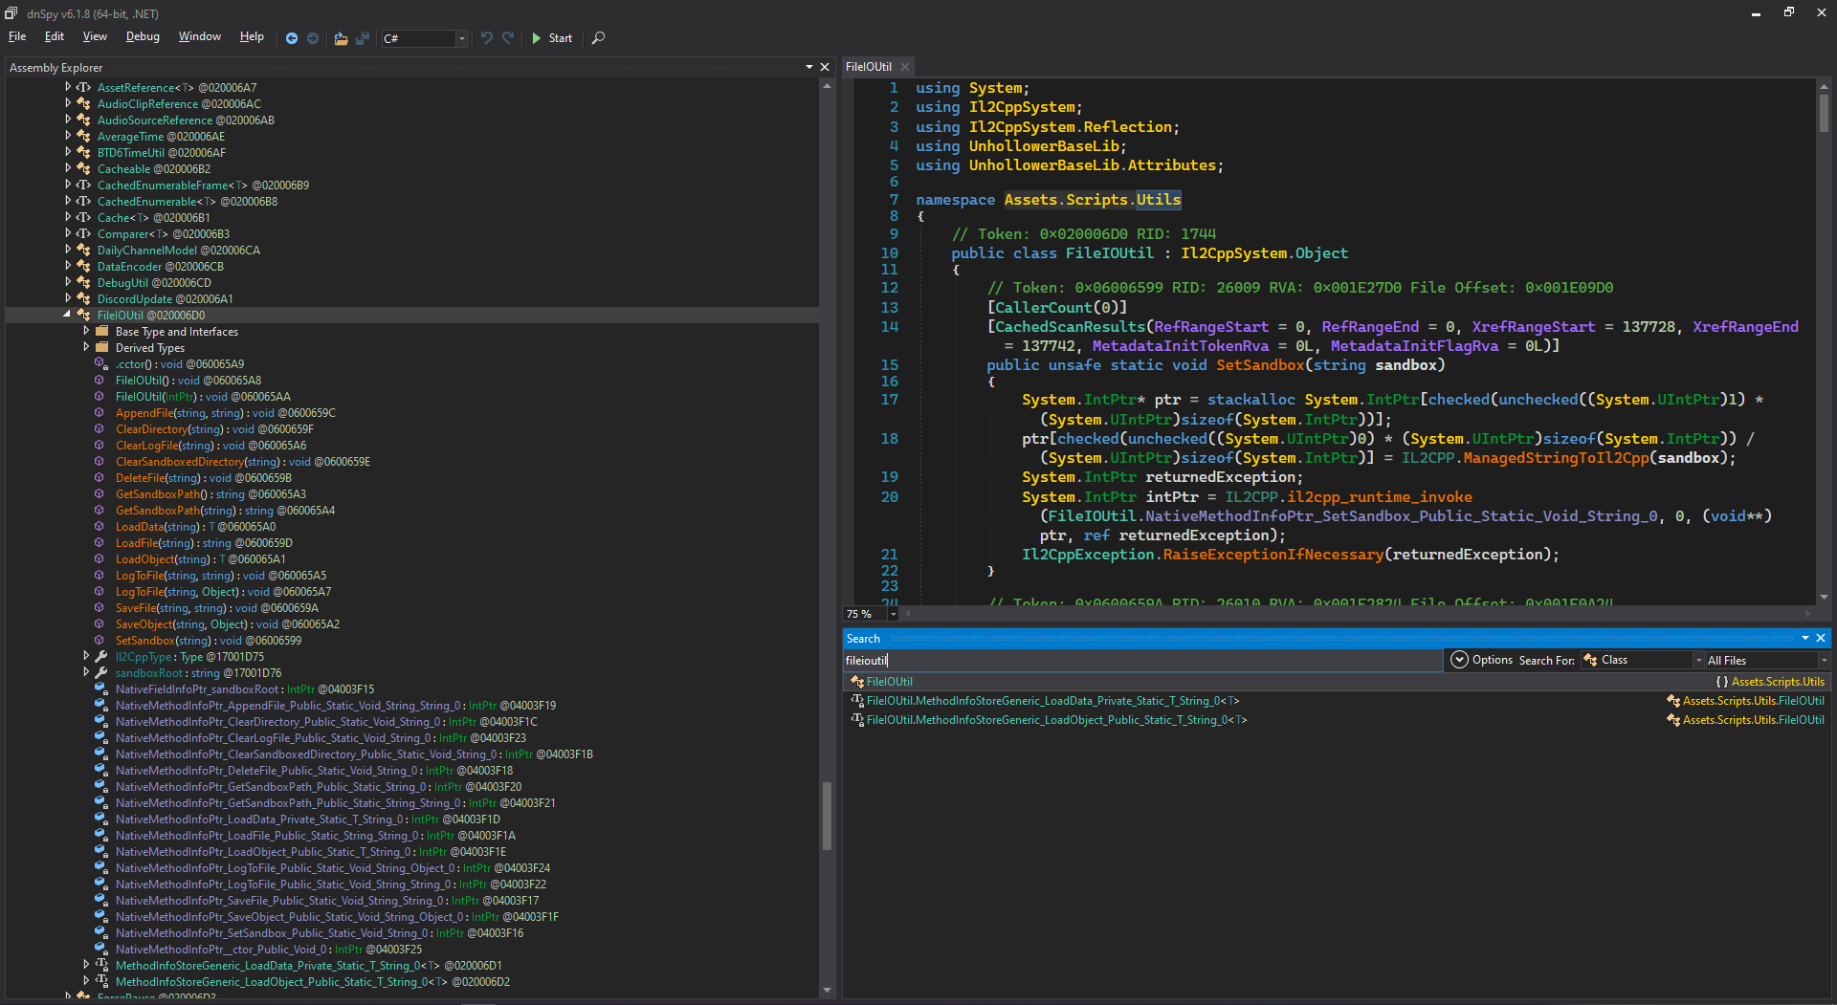Select MethodInfoStoreGeneric_LoadData search result
This screenshot has height=1005, width=1837.
[1338, 701]
